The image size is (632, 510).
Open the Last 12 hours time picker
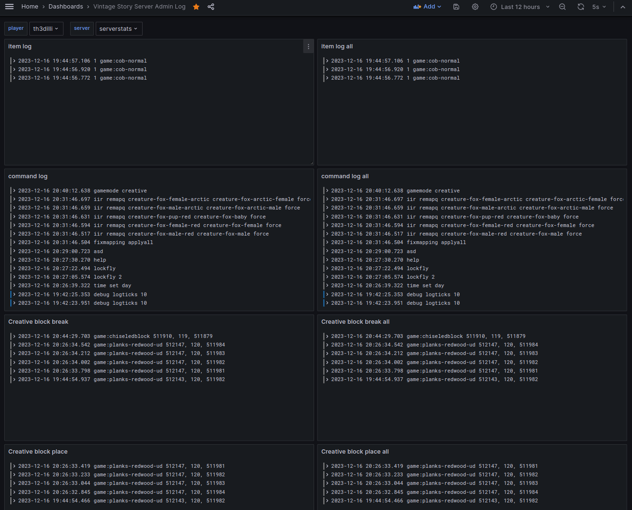[520, 7]
